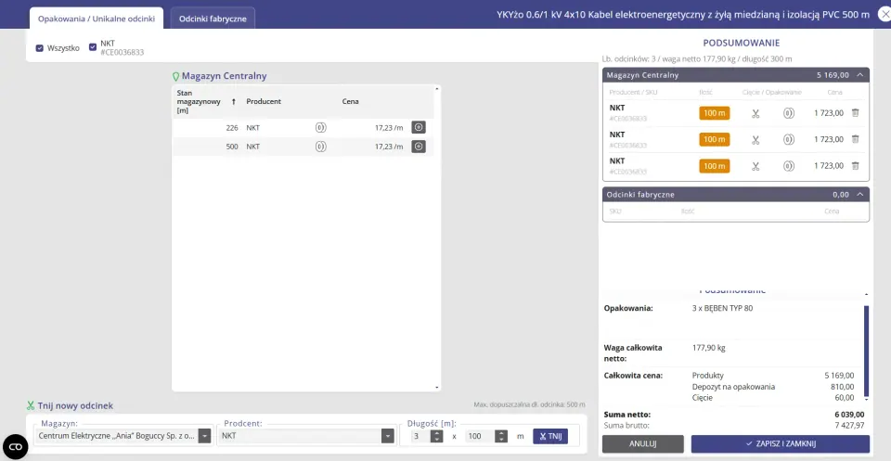Click the sort arrow on Stan magazynowy column
This screenshot has width=891, height=461.
[233, 102]
